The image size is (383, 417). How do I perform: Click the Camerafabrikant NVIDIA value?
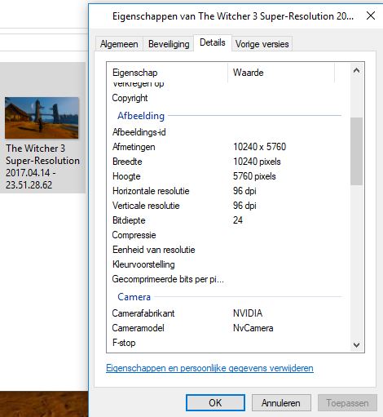point(248,313)
